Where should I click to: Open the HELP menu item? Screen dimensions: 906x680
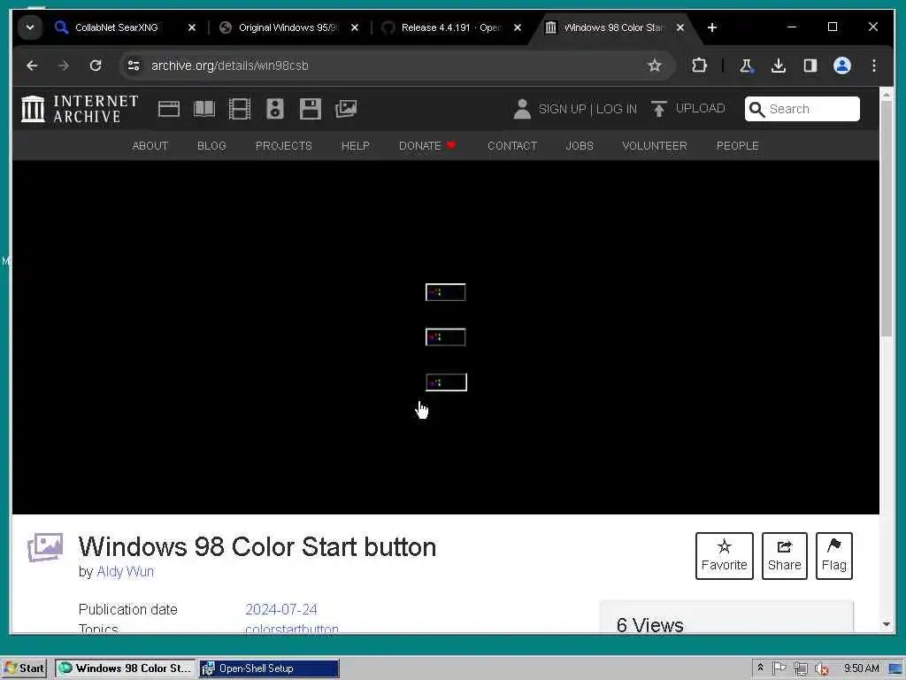[356, 146]
